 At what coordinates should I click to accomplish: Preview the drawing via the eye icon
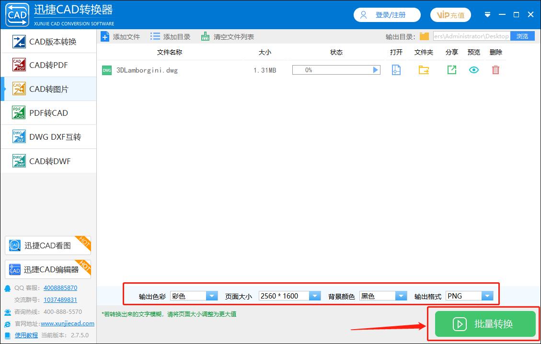coord(473,69)
